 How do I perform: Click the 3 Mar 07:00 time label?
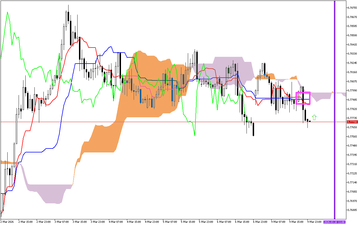(61, 222)
